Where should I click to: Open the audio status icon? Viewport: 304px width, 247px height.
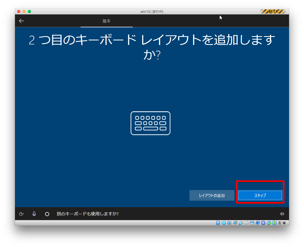229,223
